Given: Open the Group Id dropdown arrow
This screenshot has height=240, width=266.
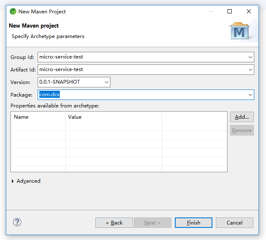Looking at the screenshot, I should (x=251, y=57).
